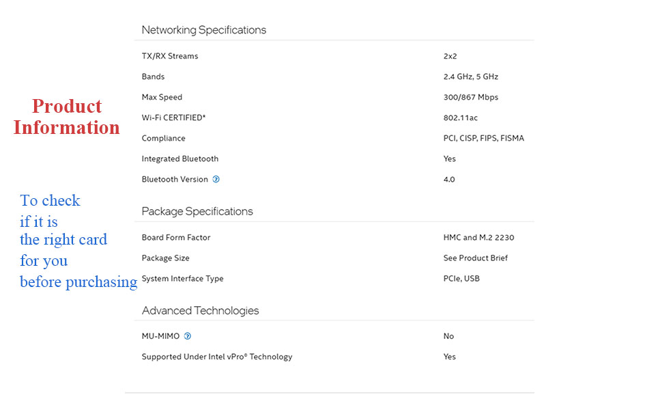Click the TX/RX Streams label
Screen dimensions: 662x410
pos(170,56)
